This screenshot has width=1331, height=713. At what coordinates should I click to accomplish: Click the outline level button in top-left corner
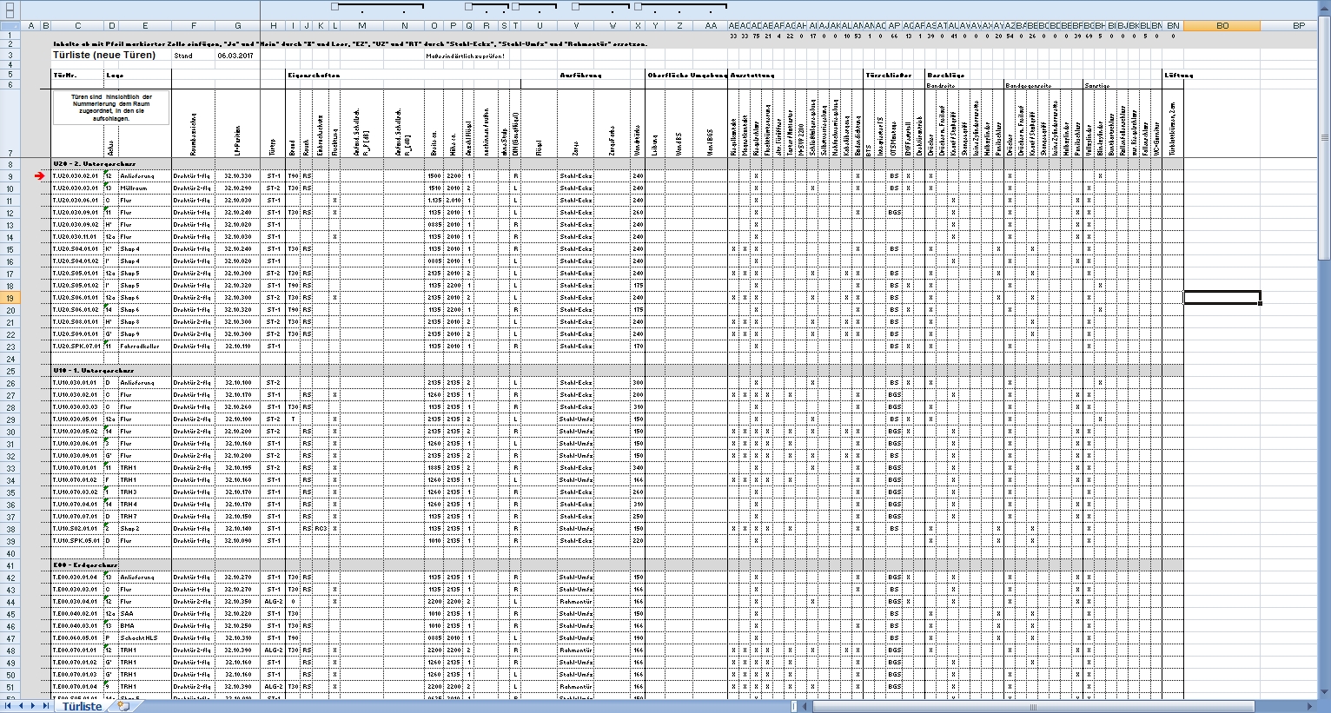(x=9, y=7)
